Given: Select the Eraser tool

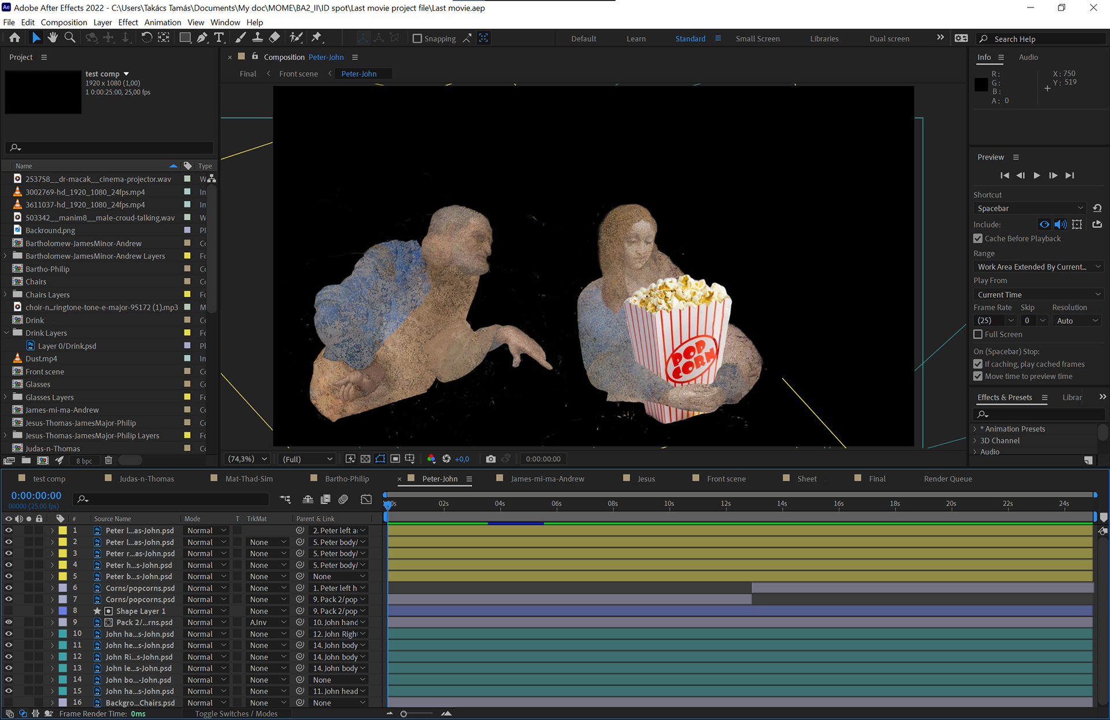Looking at the screenshot, I should point(275,38).
